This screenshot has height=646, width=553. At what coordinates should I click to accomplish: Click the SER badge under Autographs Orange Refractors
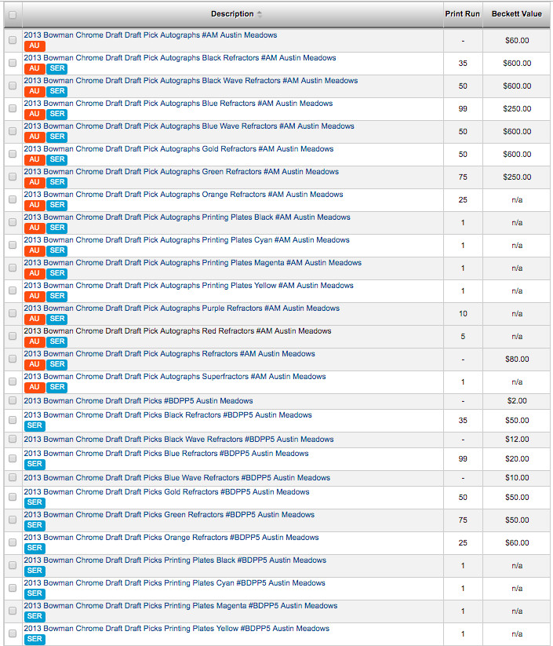(x=56, y=205)
